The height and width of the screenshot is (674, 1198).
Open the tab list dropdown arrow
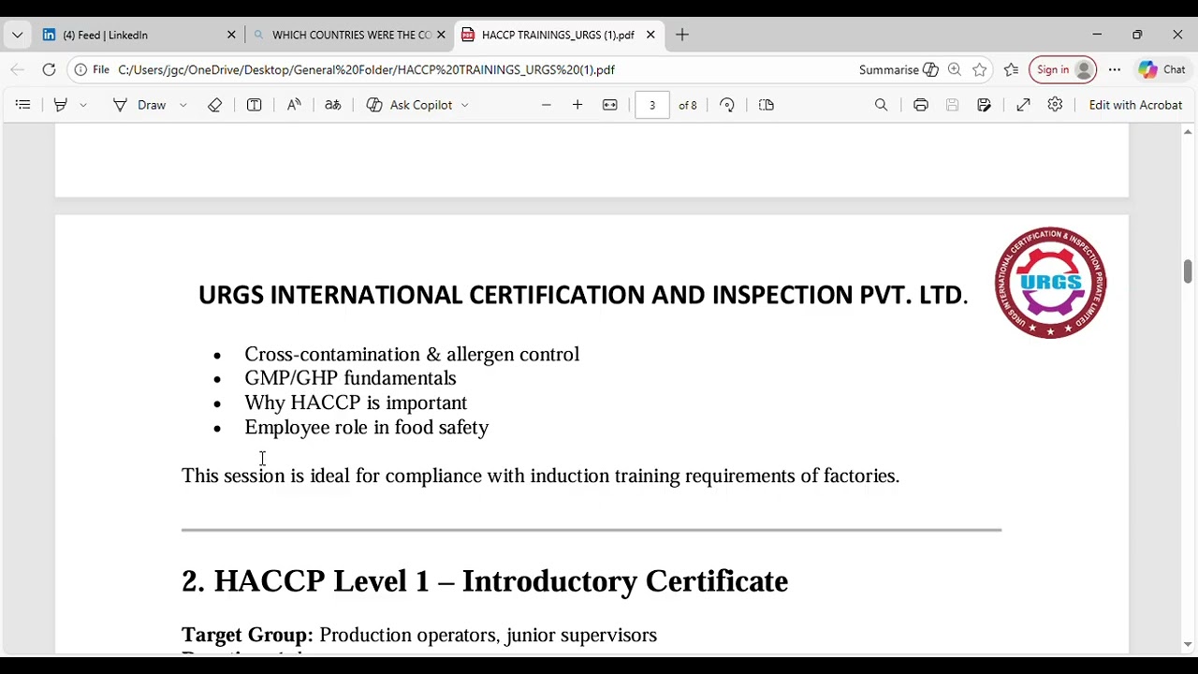point(17,35)
